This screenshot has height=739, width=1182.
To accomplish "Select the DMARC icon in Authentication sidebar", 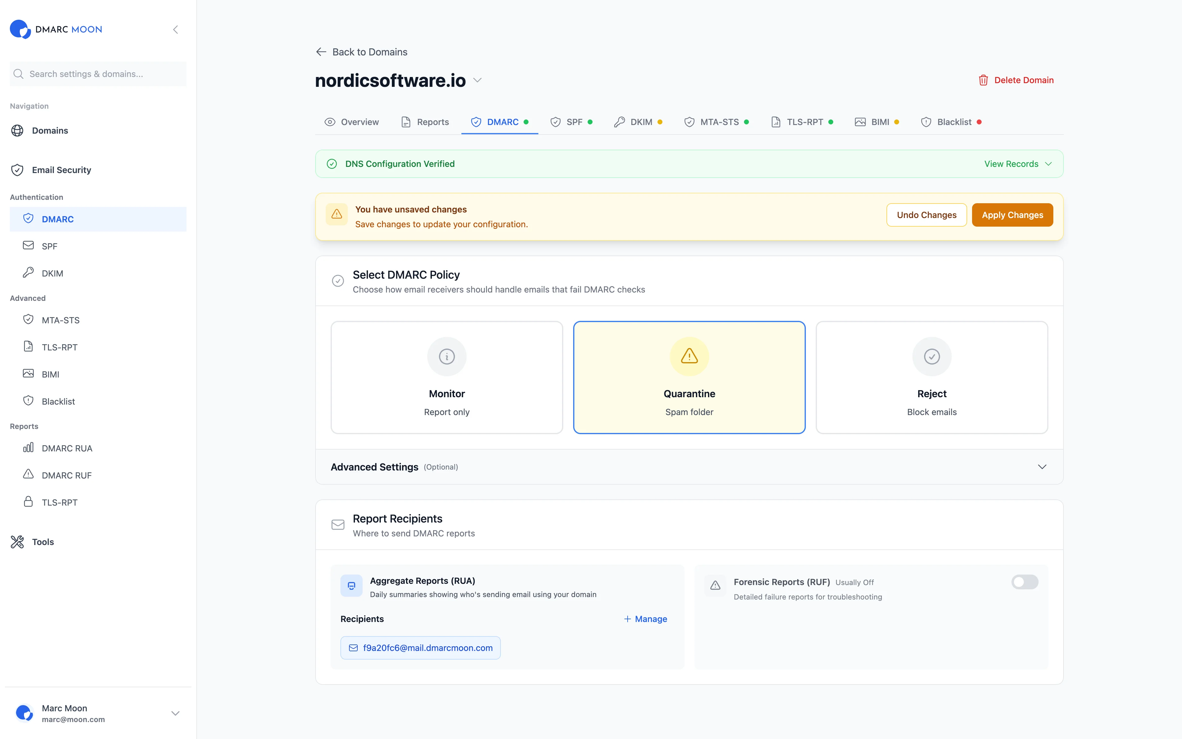I will [28, 219].
